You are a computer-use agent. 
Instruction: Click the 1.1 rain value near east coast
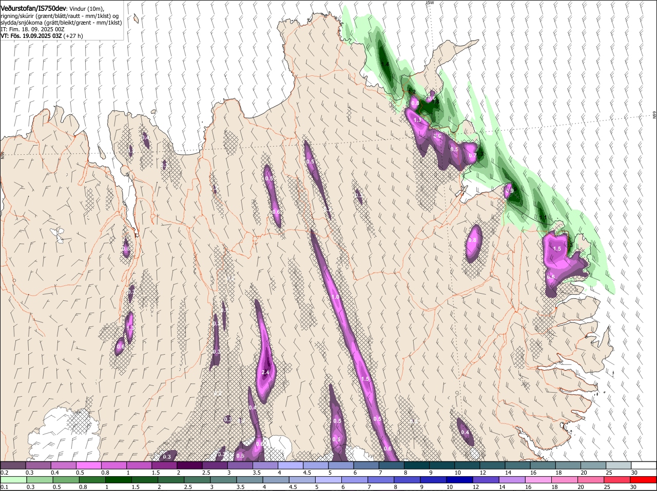543,217
